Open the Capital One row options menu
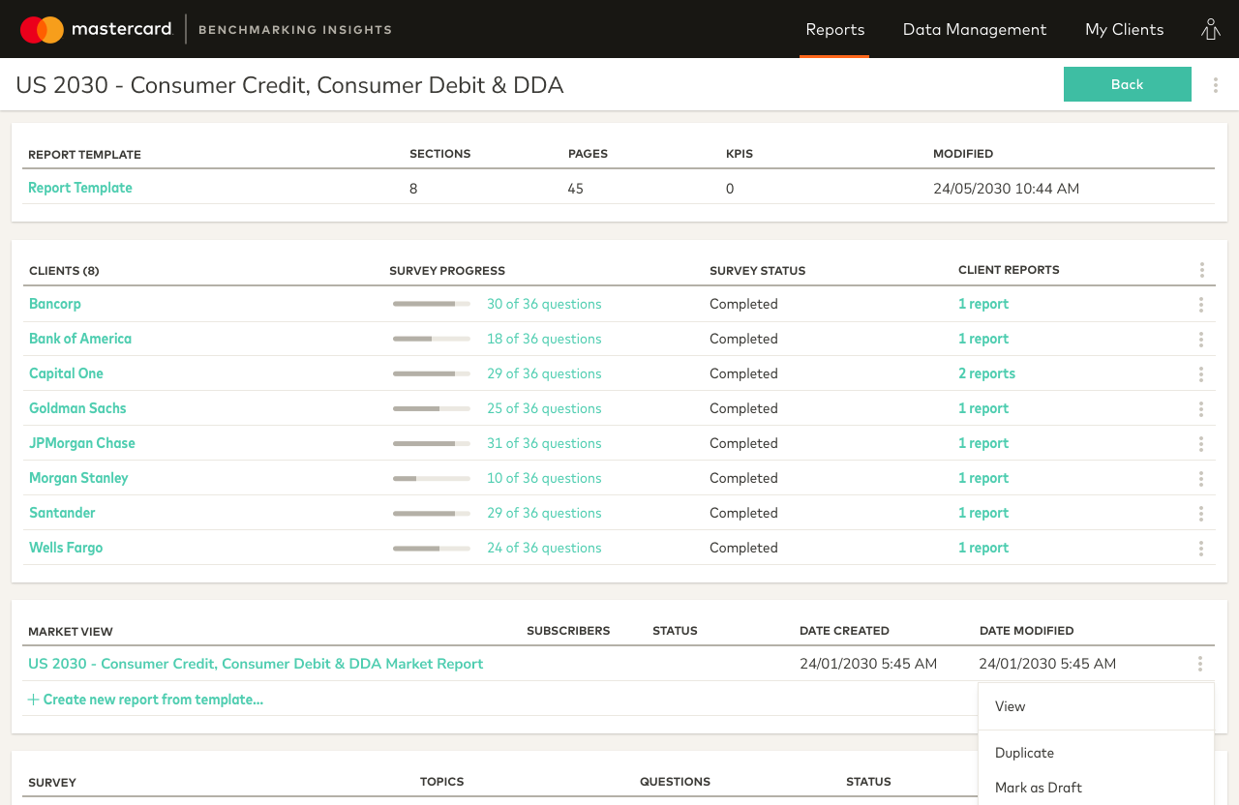1239x805 pixels. 1201,374
